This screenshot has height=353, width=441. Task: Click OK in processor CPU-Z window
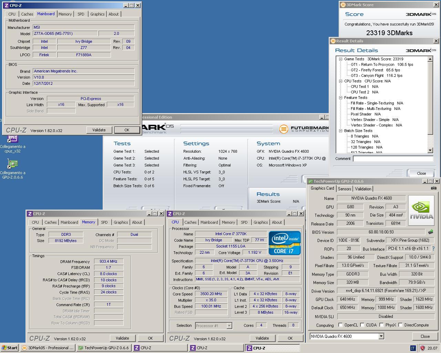(x=290, y=338)
